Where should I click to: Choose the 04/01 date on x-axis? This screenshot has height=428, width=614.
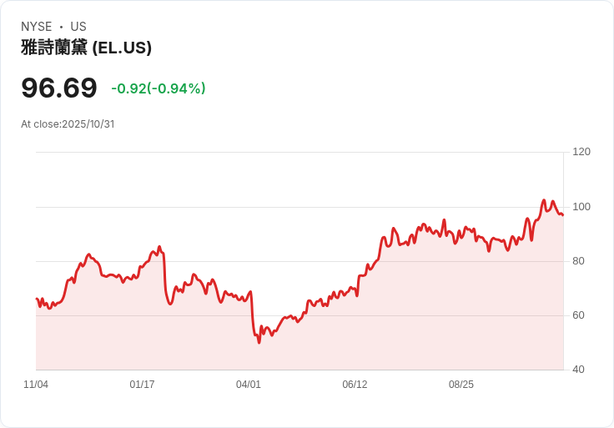(x=249, y=385)
